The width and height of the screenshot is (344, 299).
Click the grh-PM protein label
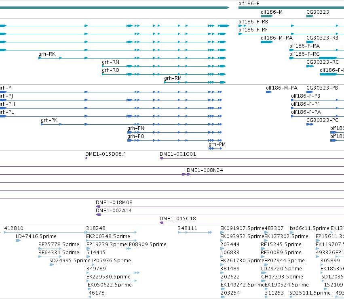click(217, 144)
